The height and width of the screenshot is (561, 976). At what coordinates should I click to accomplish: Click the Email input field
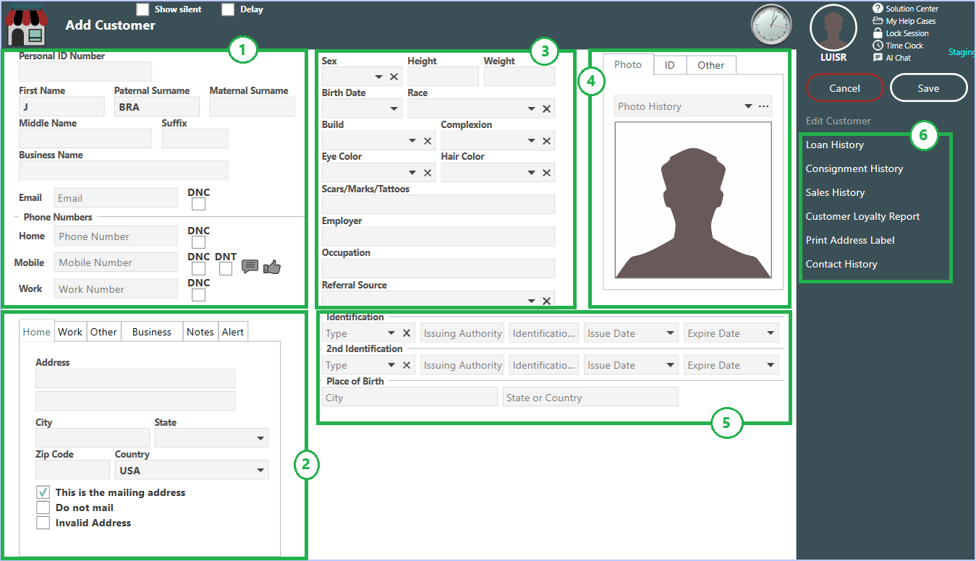pyautogui.click(x=116, y=198)
